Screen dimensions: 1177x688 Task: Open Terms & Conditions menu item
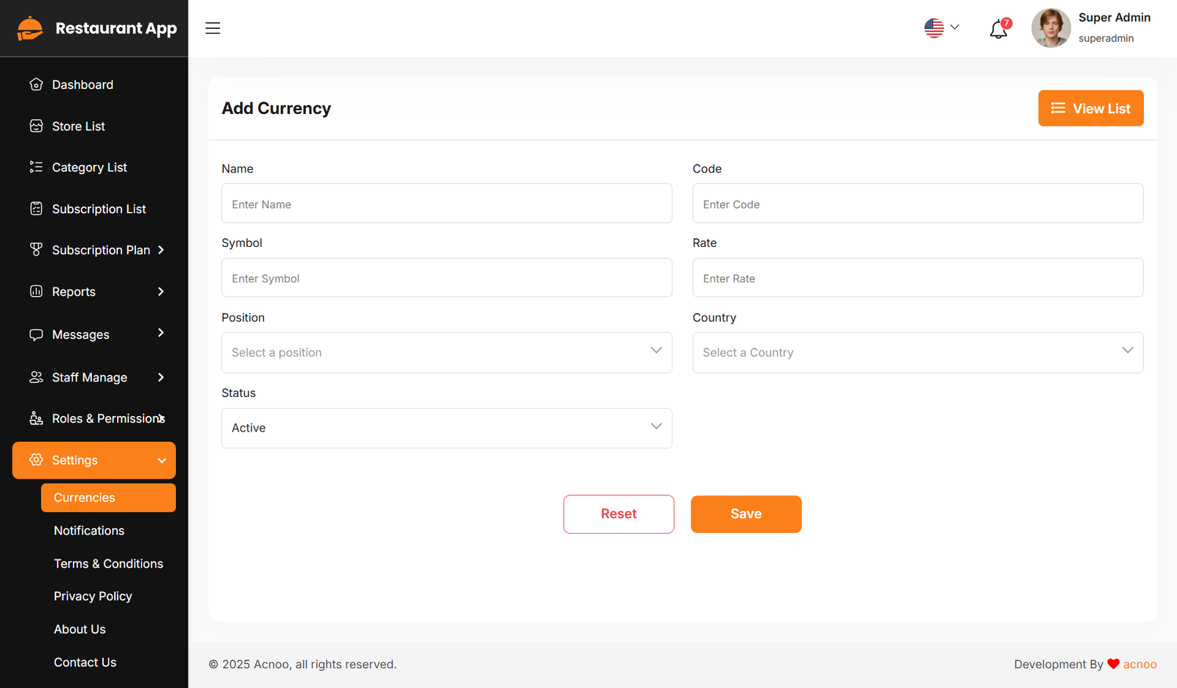click(108, 564)
